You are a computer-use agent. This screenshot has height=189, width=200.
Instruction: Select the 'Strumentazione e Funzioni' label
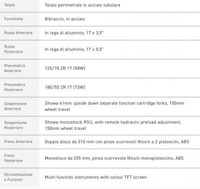click(18, 177)
